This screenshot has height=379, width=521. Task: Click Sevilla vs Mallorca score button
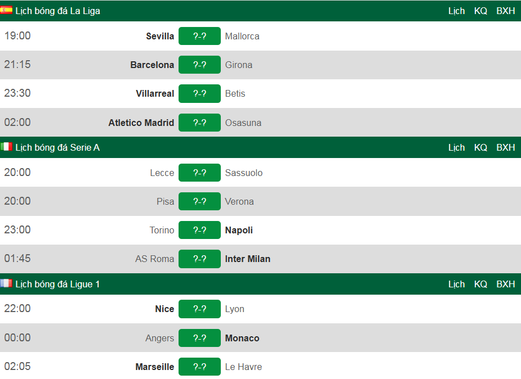199,36
